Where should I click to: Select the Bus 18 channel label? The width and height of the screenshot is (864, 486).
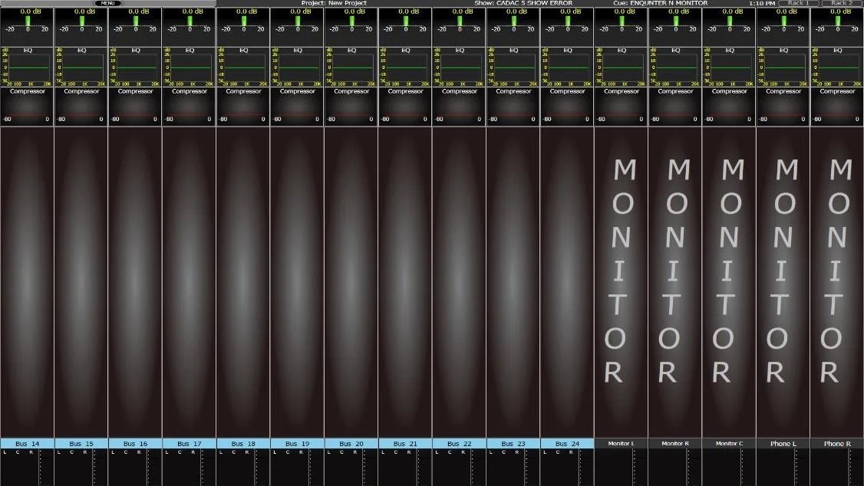pyautogui.click(x=243, y=443)
